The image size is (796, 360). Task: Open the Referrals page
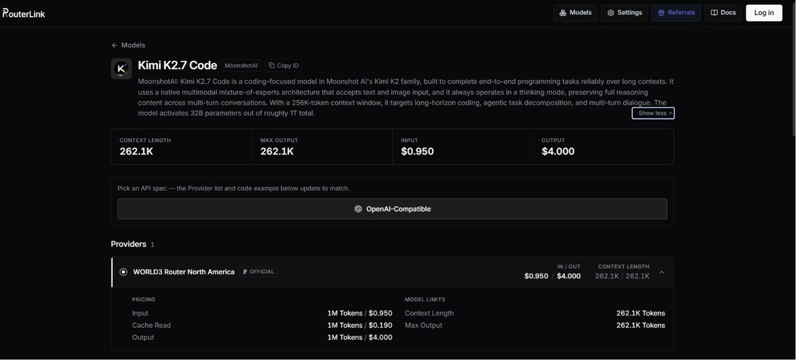click(676, 13)
